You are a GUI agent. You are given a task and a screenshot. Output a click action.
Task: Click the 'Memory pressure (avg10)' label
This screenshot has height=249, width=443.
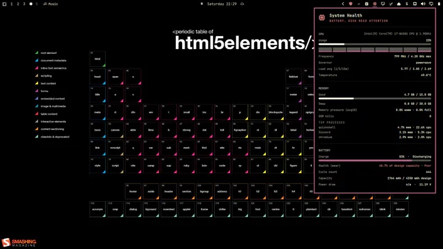point(338,110)
